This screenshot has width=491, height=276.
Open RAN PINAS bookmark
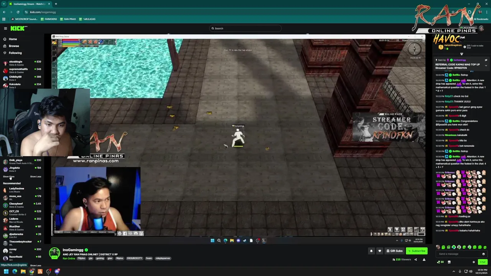coord(68,19)
